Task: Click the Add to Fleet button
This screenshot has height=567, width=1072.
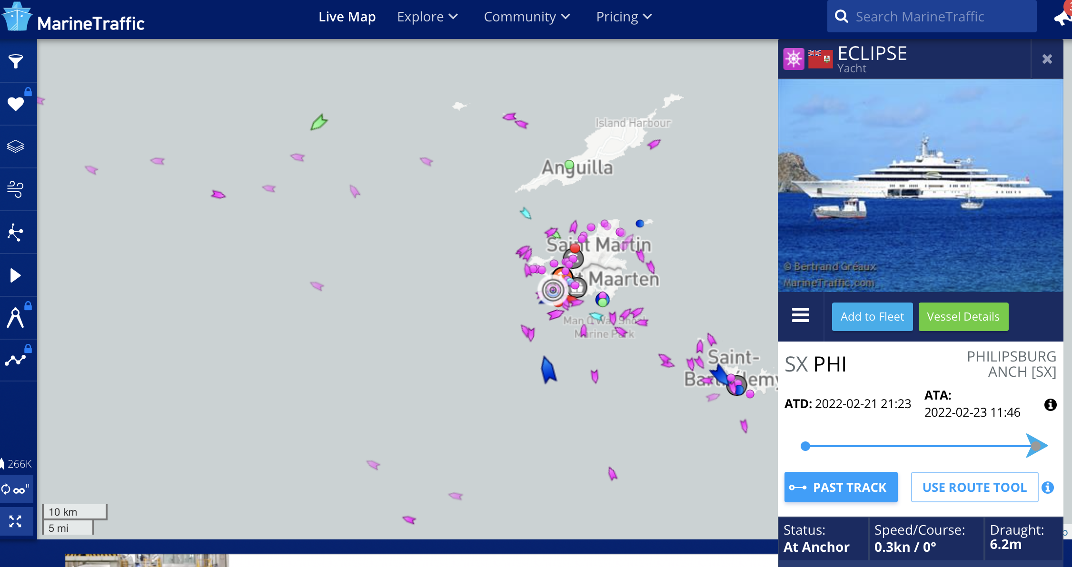Action: (872, 317)
